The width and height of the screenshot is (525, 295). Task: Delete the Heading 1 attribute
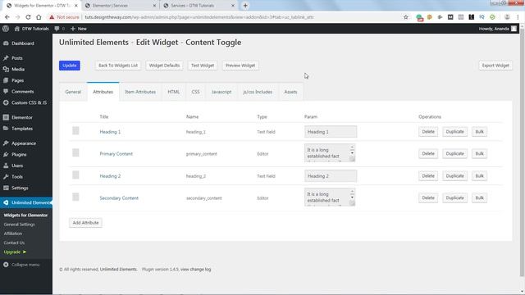428,132
